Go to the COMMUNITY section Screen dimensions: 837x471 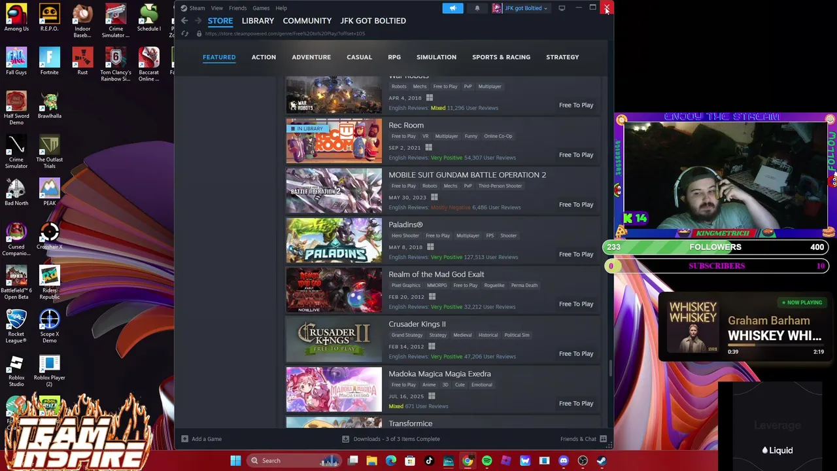click(x=307, y=21)
